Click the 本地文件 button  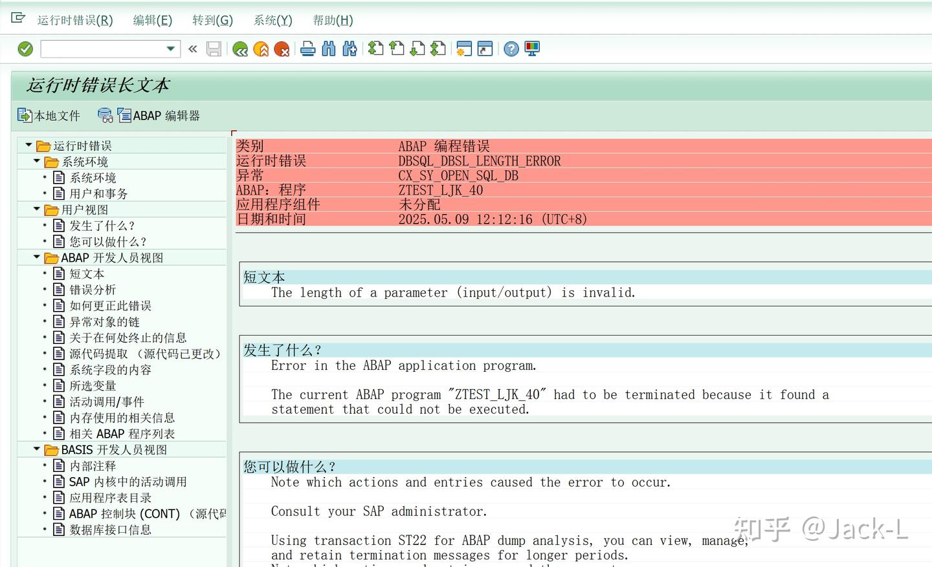(49, 116)
